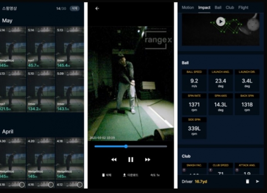Open the 5.10 Driver 134.2m swing thumbnail
The height and width of the screenshot is (193, 267).
pyautogui.click(x=41, y=91)
